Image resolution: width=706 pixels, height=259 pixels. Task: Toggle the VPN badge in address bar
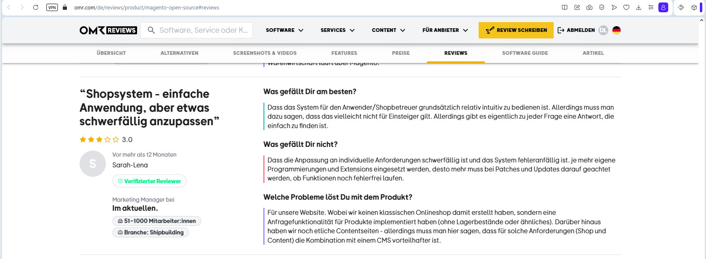click(x=52, y=7)
